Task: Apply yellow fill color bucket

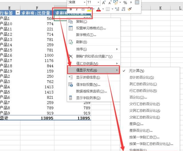Action: coord(89,9)
